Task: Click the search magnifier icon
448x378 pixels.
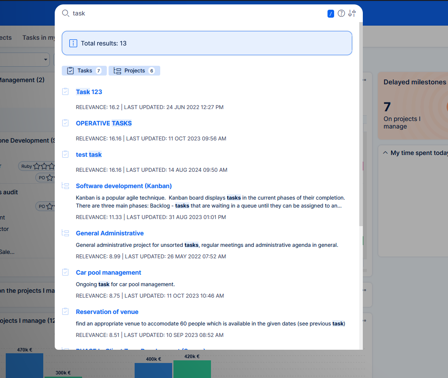Action: click(x=65, y=13)
